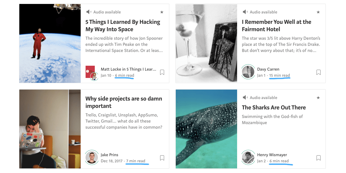Click the star icon on the Sharks card
346x173 pixels.
318,98
